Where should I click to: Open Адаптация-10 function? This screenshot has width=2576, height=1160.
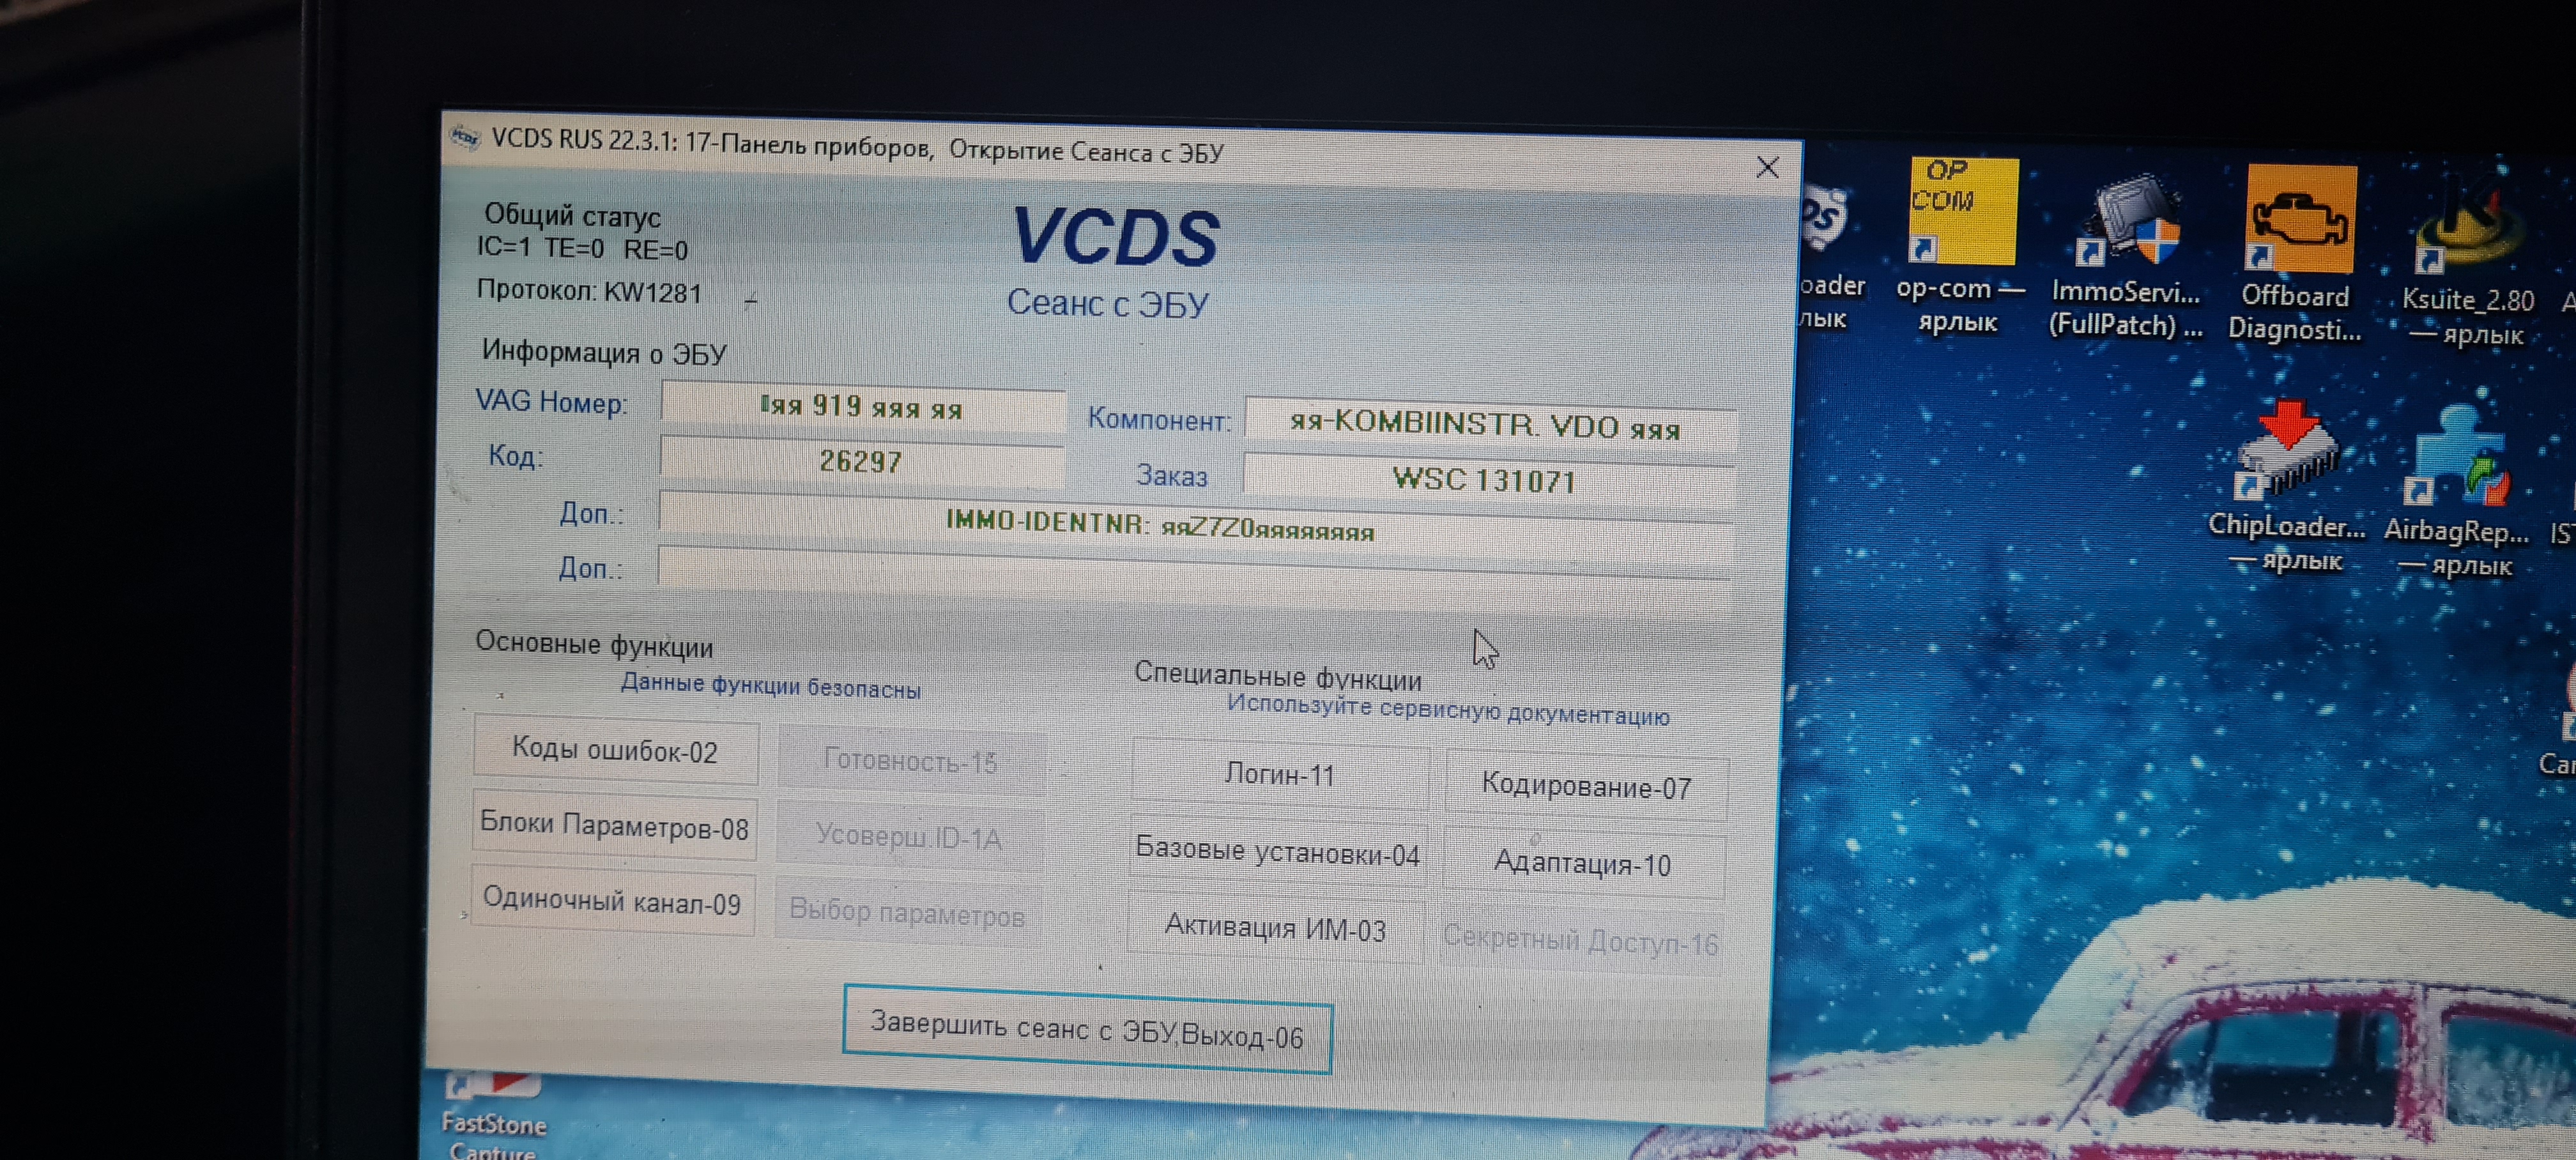tap(1582, 863)
